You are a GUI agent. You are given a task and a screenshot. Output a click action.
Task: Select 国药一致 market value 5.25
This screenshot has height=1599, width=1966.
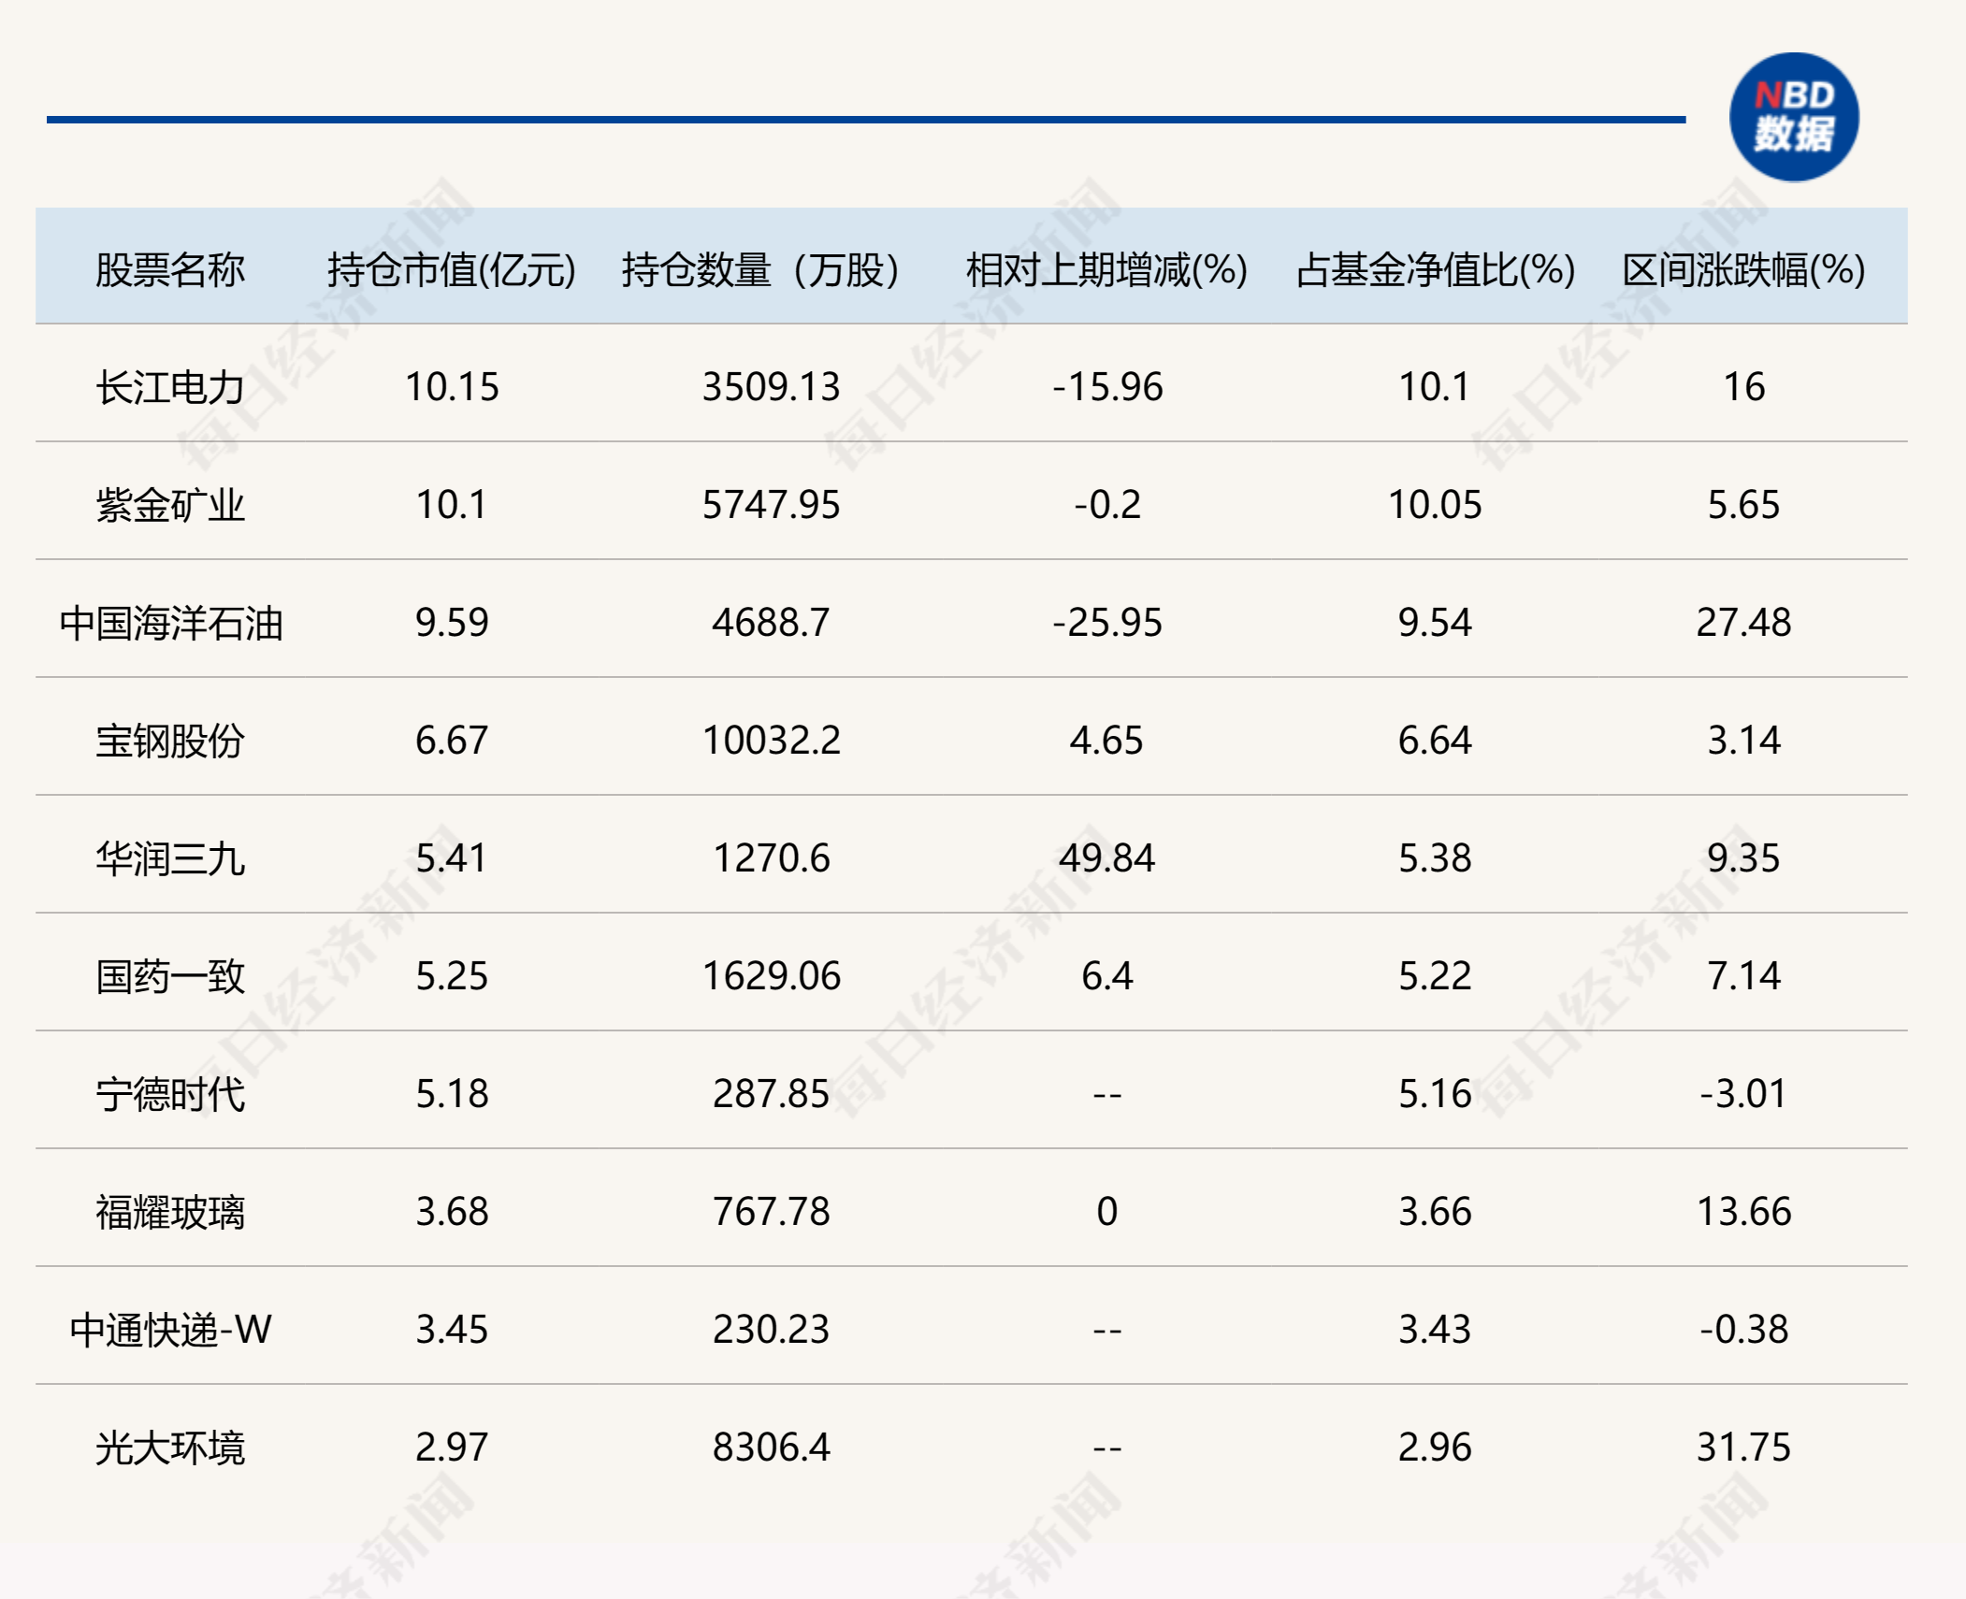click(x=452, y=976)
